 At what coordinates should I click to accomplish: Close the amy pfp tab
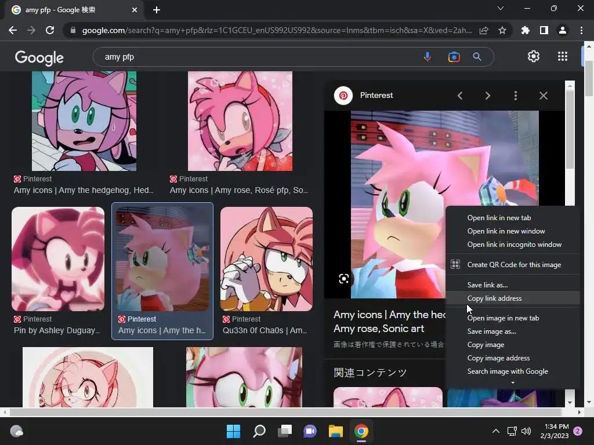pyautogui.click(x=135, y=10)
